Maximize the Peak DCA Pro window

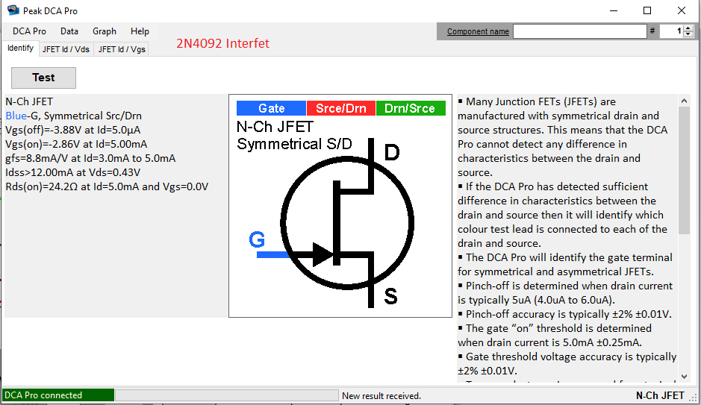647,10
